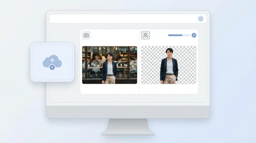This screenshot has width=256, height=143.
Task: Click the blue progress slider bar
Action: click(x=179, y=35)
